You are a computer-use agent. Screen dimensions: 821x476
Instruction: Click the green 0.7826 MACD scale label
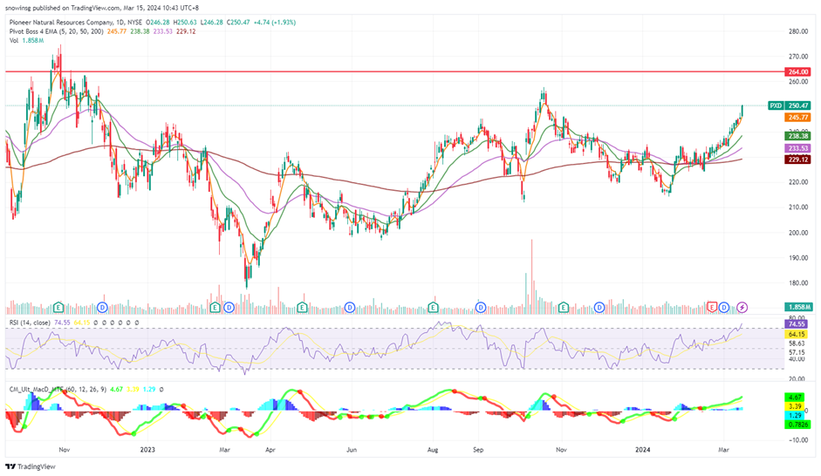[x=797, y=425]
